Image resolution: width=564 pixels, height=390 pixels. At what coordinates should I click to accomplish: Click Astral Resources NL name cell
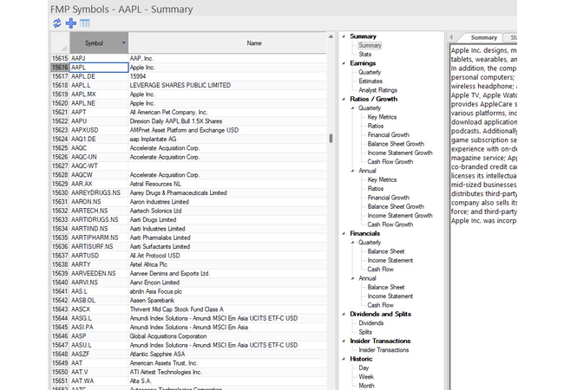click(x=227, y=184)
